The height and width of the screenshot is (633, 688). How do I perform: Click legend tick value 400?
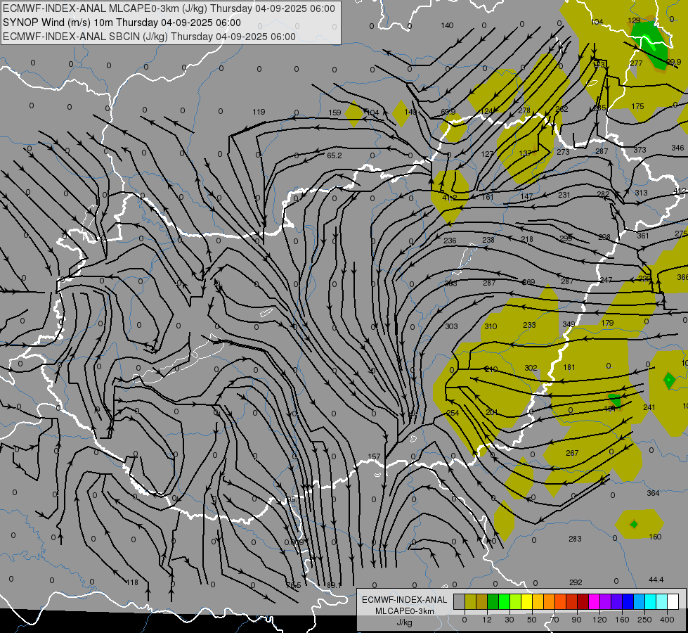[667, 620]
